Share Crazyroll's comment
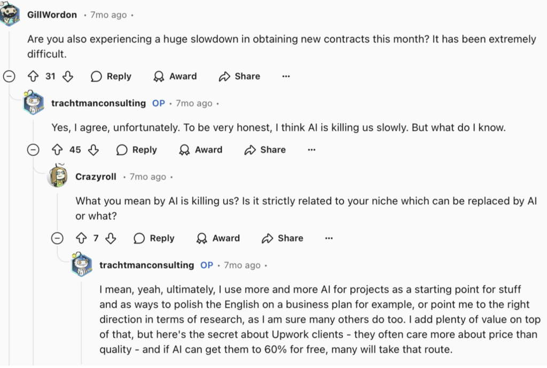This screenshot has width=547, height=368. click(283, 238)
